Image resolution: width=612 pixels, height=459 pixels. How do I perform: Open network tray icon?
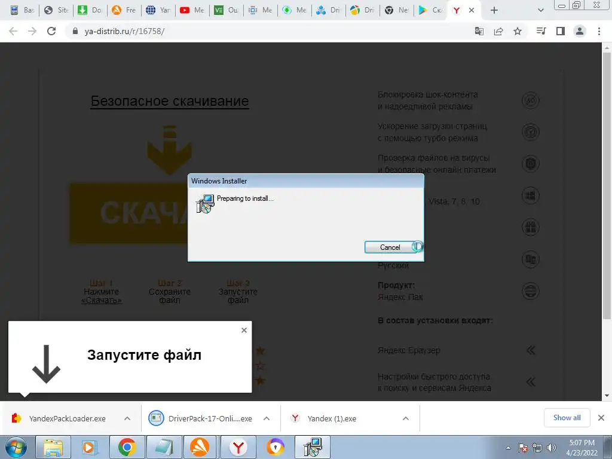click(537, 448)
